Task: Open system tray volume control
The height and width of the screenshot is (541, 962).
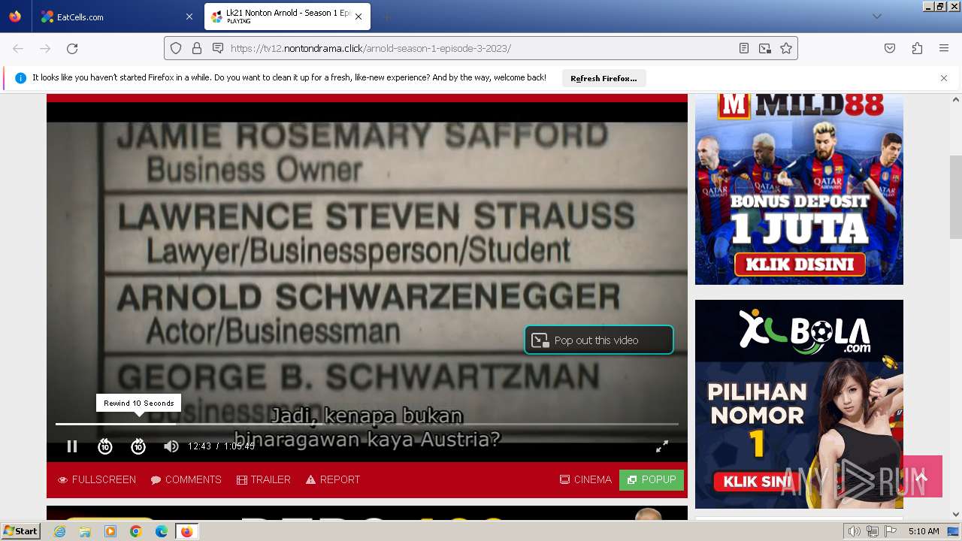Action: pos(855,531)
